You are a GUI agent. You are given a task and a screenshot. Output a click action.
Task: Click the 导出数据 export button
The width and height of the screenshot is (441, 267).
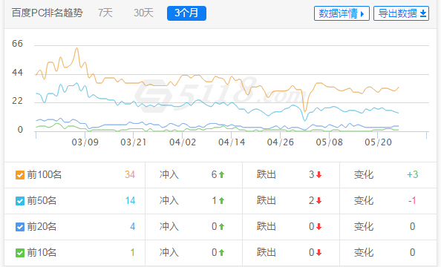[401, 13]
